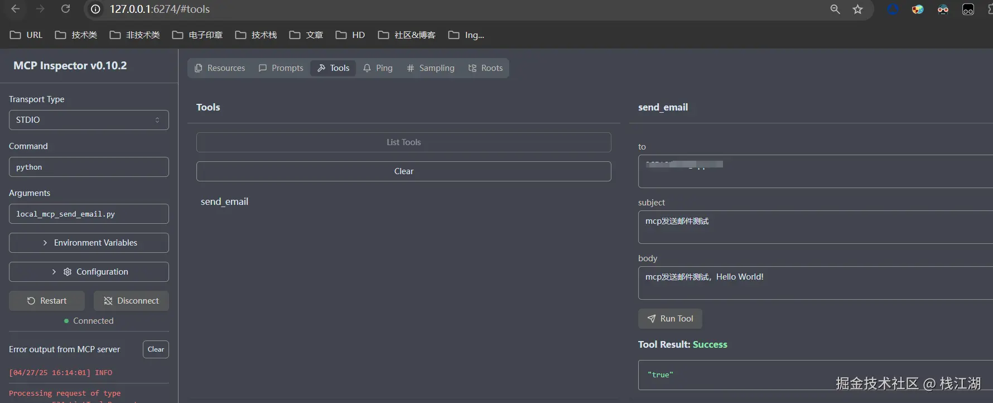
Task: Open the site info icon in the address bar
Action: click(95, 9)
